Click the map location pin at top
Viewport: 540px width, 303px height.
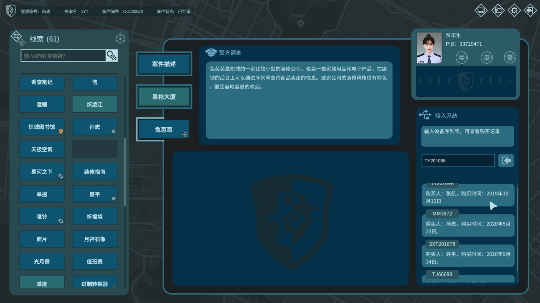301,23
